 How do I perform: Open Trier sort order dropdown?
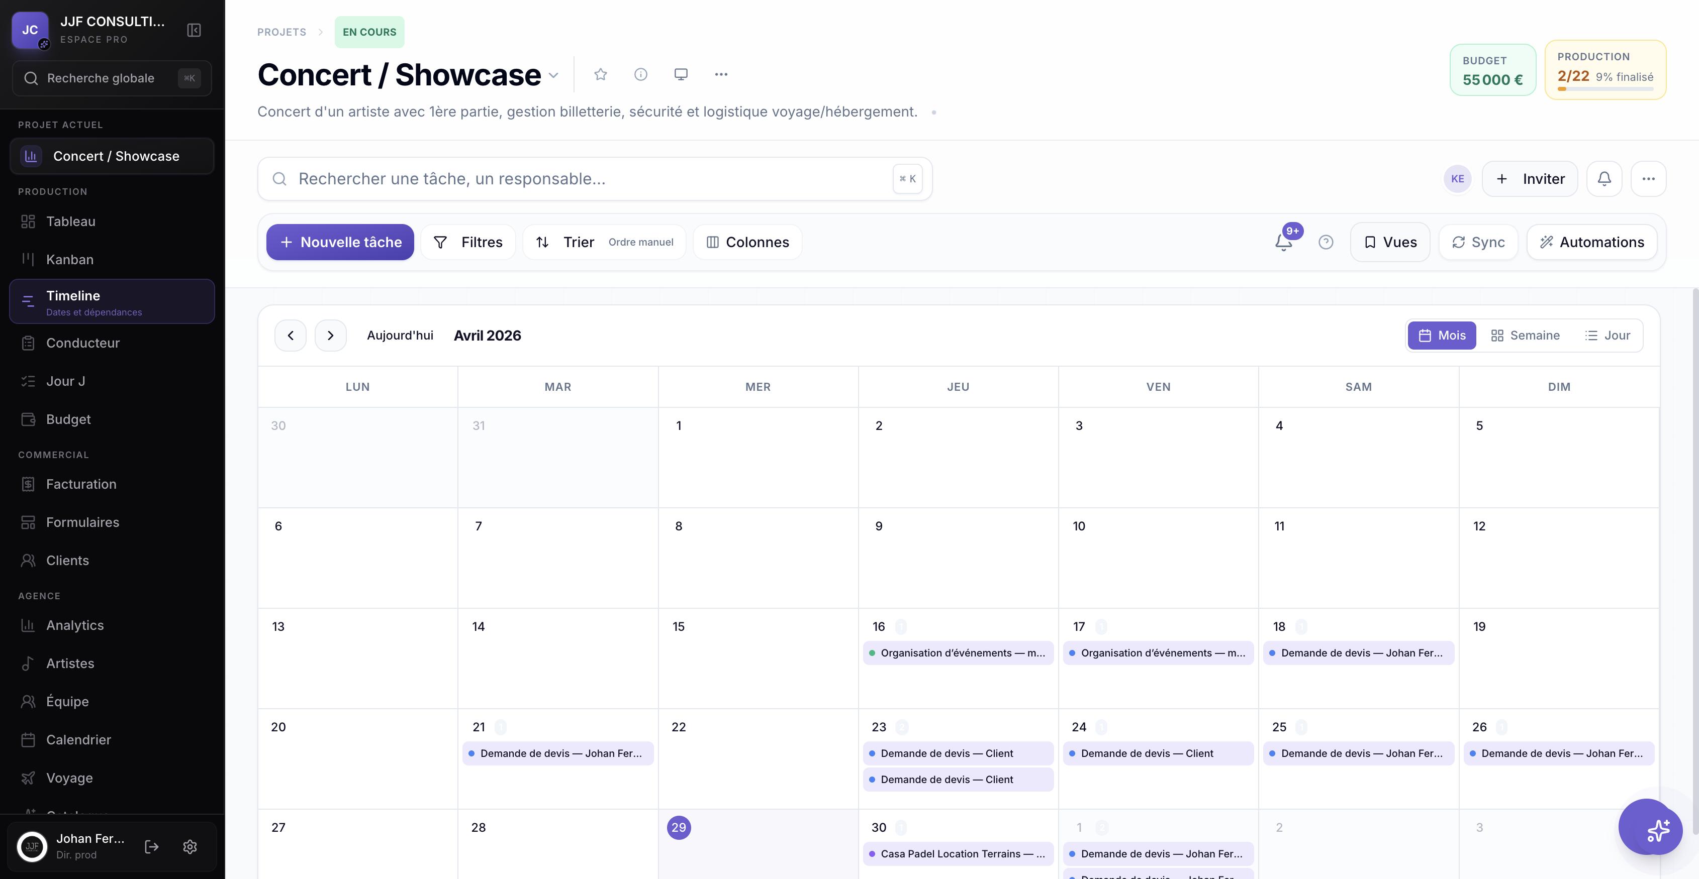604,242
